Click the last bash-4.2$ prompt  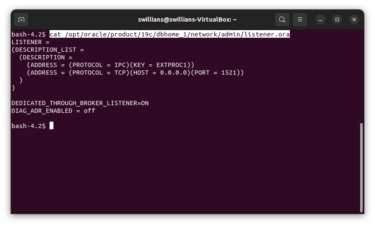(x=28, y=126)
